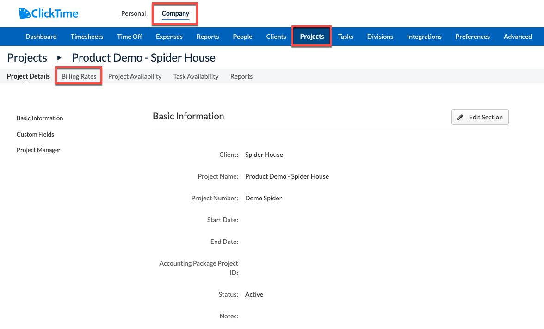Open the Project Availability tab
The width and height of the screenshot is (544, 329).
(135, 76)
